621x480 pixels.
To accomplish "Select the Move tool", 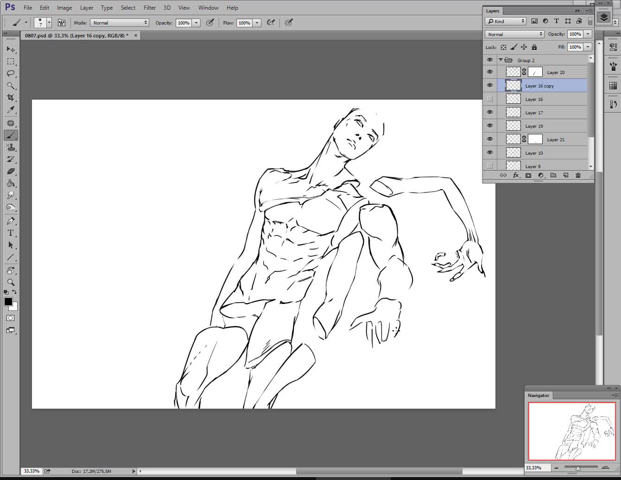I will (x=11, y=49).
